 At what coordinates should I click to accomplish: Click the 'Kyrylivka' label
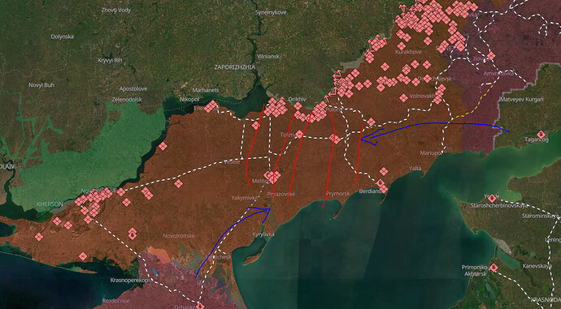[x=263, y=234]
